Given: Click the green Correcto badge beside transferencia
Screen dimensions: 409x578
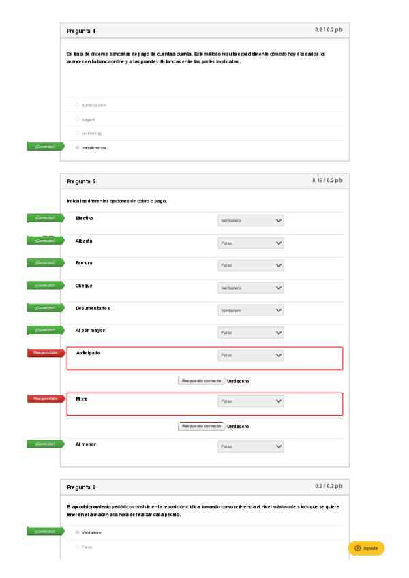Looking at the screenshot, I should tap(46, 147).
